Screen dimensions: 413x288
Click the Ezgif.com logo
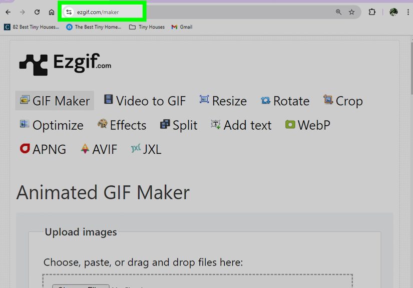click(65, 64)
